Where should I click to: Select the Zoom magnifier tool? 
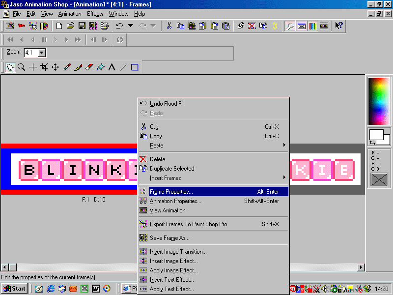pos(22,67)
